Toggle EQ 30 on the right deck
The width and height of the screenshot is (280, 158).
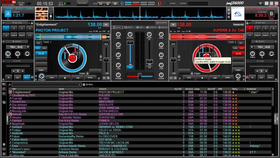[x=238, y=54]
